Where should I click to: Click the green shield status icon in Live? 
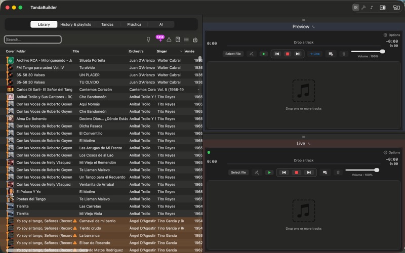[x=209, y=153]
